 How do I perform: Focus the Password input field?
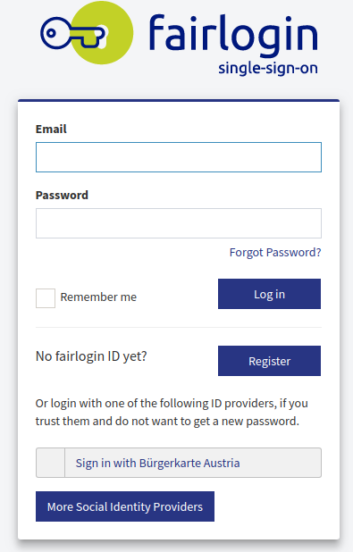[179, 223]
